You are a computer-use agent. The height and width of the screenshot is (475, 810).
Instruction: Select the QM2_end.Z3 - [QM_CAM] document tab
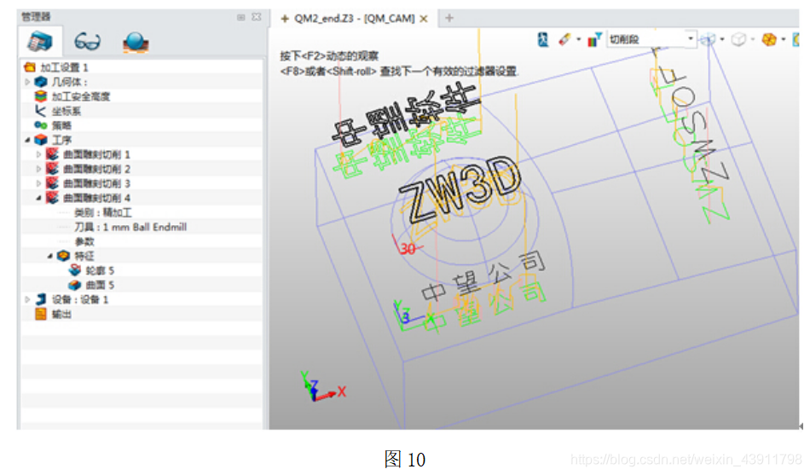(x=354, y=19)
